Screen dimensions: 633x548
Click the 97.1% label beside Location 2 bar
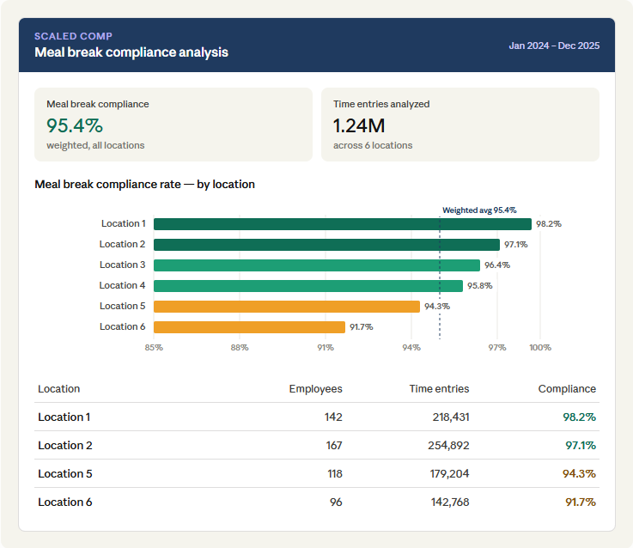[x=515, y=244]
